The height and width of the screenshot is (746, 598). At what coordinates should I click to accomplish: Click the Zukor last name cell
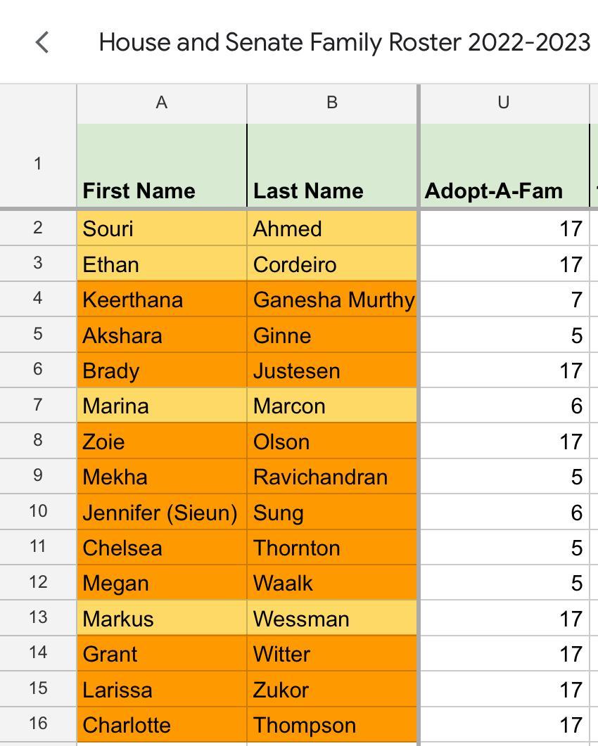pyautogui.click(x=332, y=690)
